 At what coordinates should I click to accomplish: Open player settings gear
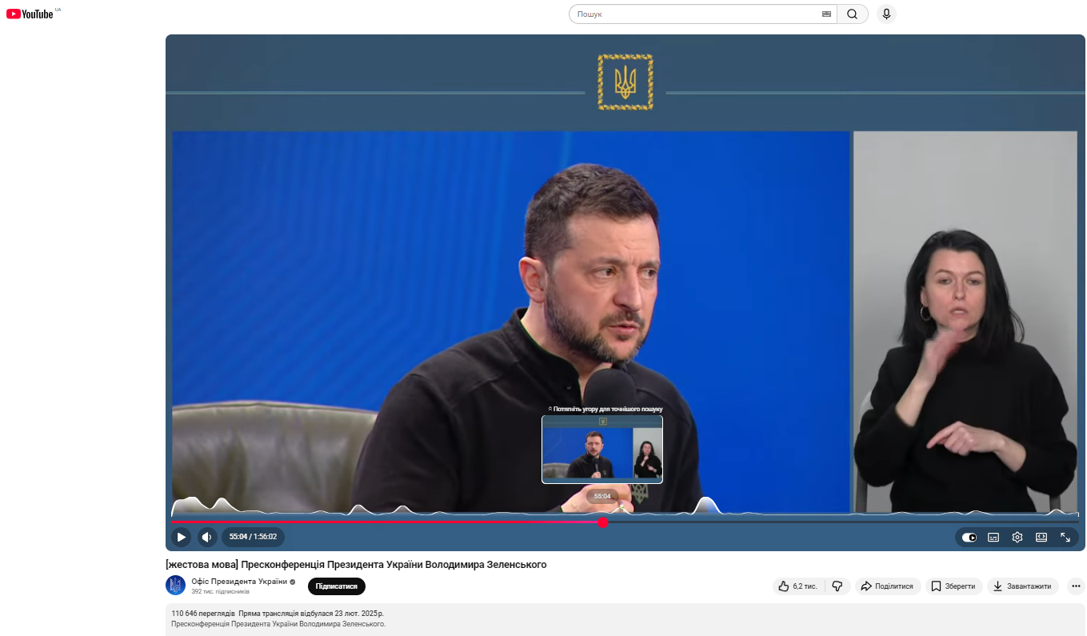click(1017, 537)
